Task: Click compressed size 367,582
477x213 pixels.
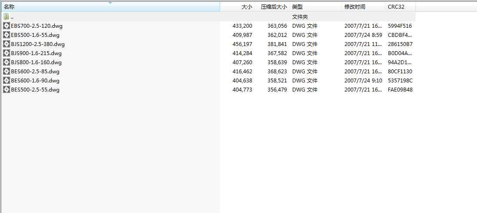Action: pyautogui.click(x=277, y=53)
